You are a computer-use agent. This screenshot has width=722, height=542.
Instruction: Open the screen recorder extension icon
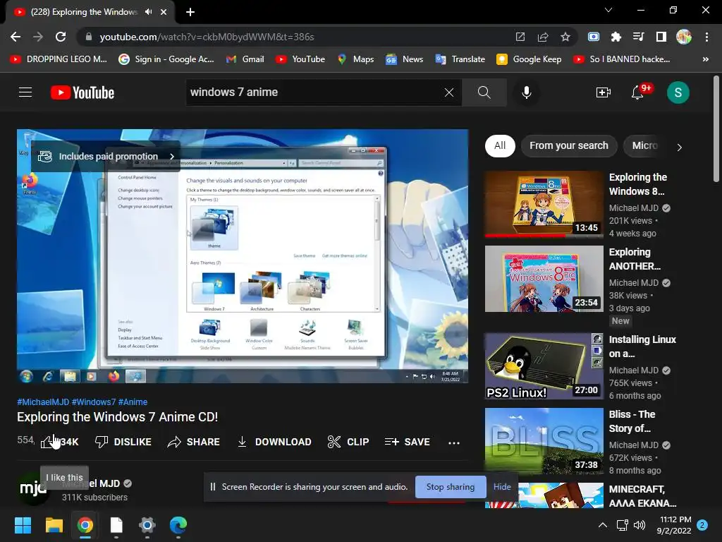(594, 37)
